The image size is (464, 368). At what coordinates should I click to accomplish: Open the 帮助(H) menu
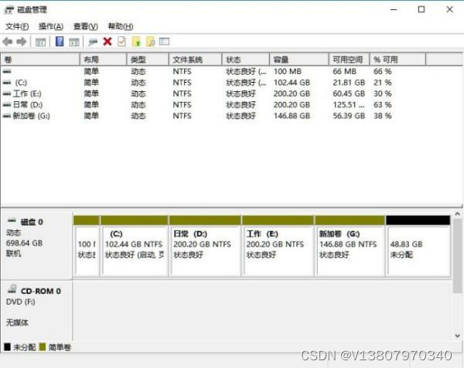coord(121,26)
